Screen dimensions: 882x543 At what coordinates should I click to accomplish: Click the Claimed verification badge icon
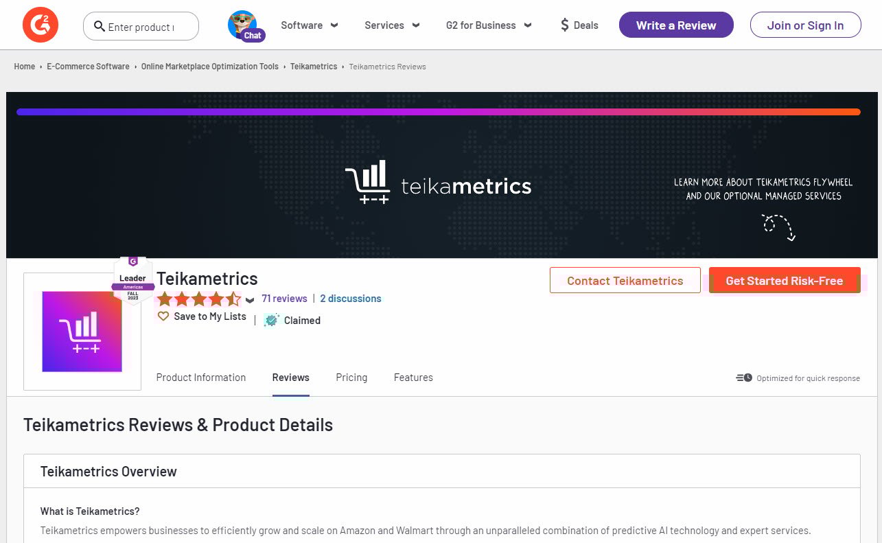click(x=271, y=320)
